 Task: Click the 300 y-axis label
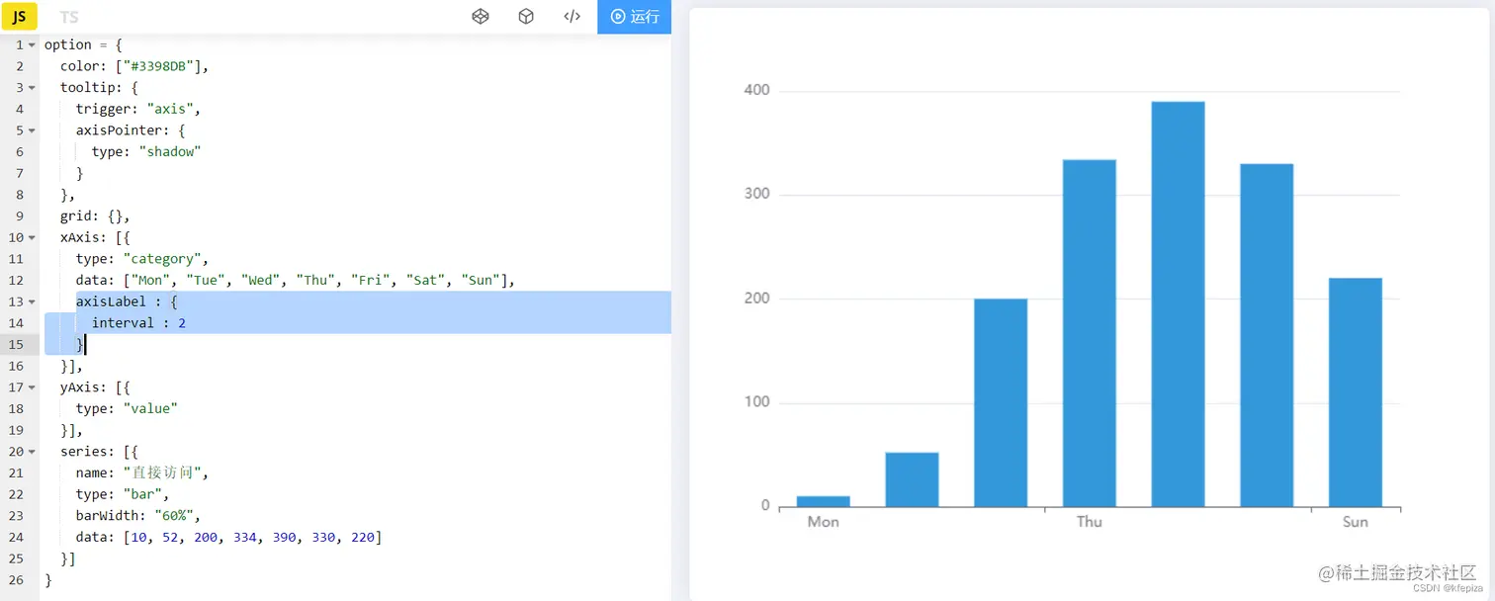pyautogui.click(x=757, y=194)
